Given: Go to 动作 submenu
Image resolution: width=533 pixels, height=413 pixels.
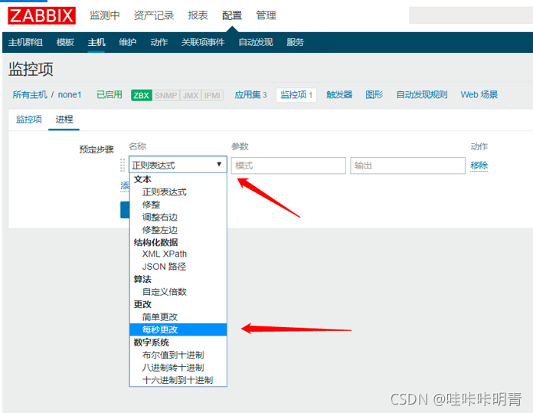Looking at the screenshot, I should tap(159, 42).
